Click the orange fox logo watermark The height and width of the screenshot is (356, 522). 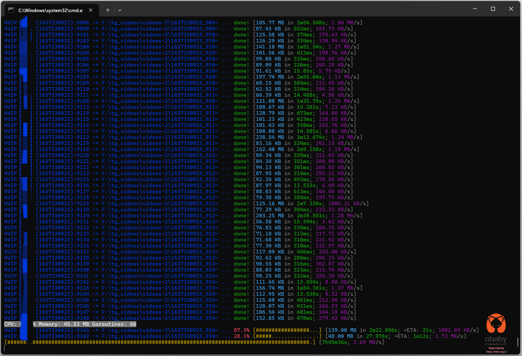tap(496, 323)
